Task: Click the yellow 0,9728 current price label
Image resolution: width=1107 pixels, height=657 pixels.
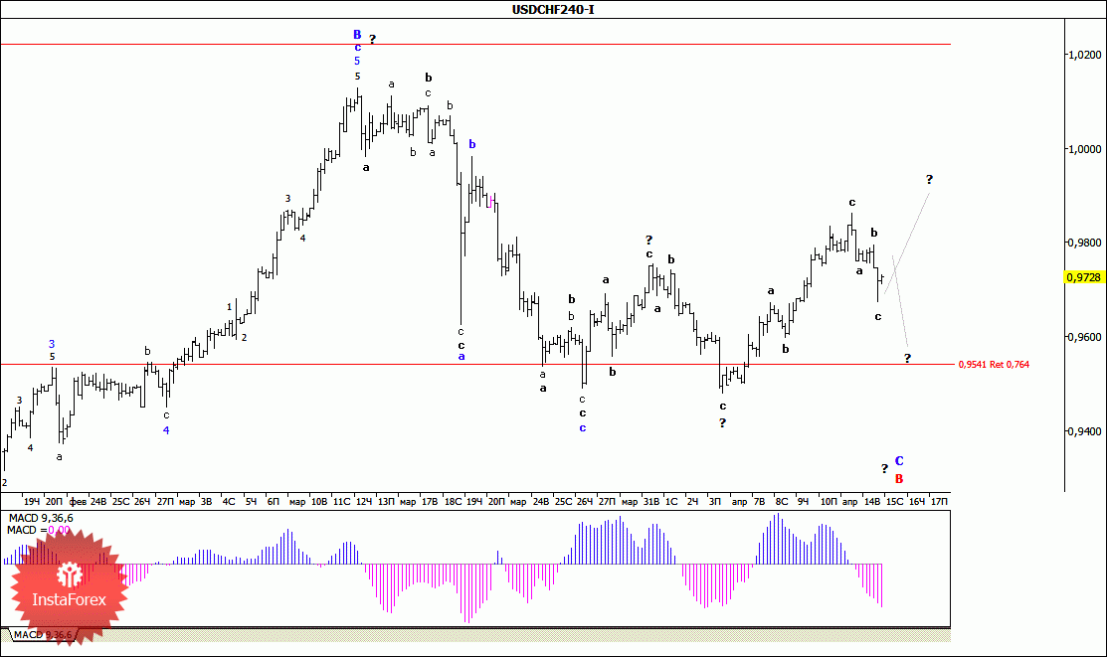Action: 1084,277
